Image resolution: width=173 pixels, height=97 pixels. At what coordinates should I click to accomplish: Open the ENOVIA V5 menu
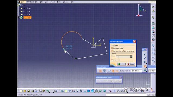(x=30, y=2)
